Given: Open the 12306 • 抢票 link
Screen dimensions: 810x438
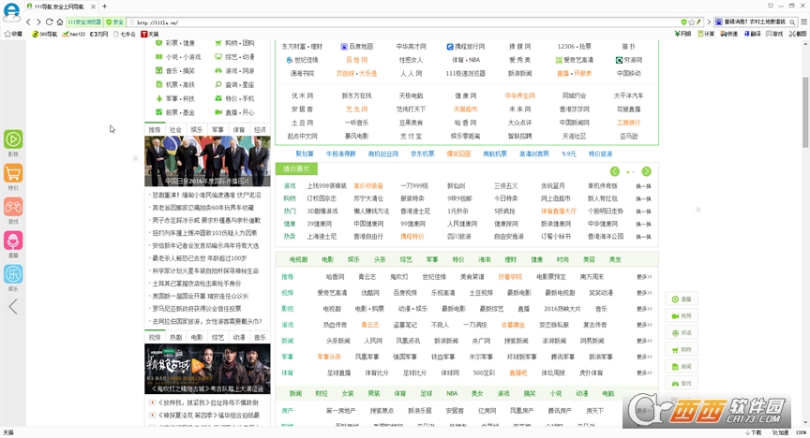Looking at the screenshot, I should 575,47.
